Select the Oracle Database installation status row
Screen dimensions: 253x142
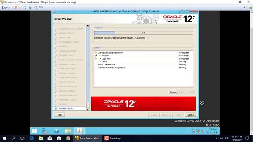pyautogui.click(x=143, y=52)
